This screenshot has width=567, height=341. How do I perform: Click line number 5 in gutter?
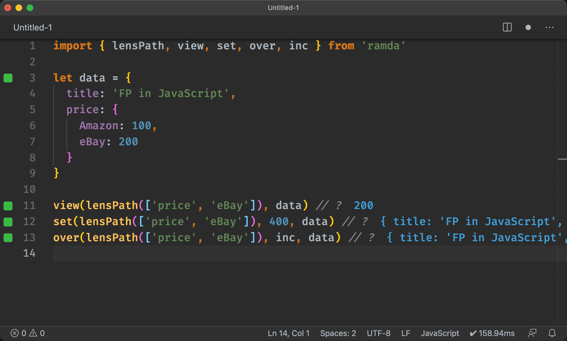33,110
